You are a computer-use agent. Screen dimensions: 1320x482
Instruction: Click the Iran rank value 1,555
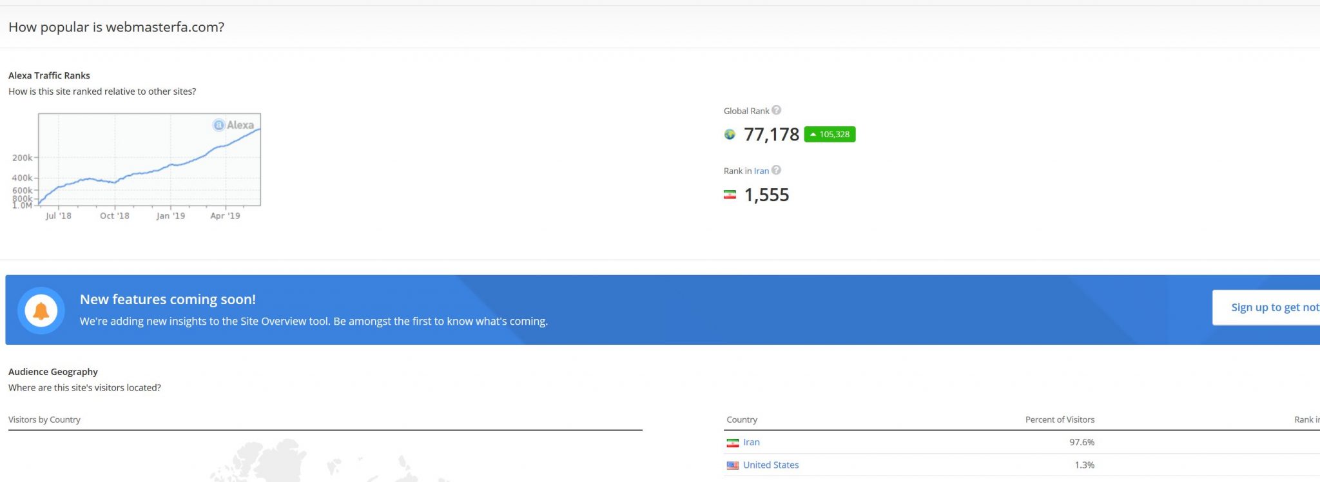pos(766,195)
